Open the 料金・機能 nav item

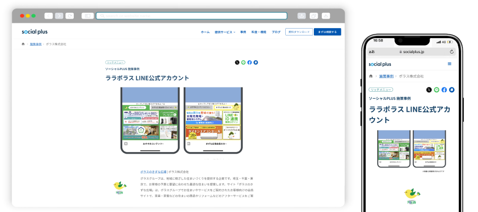tap(259, 32)
